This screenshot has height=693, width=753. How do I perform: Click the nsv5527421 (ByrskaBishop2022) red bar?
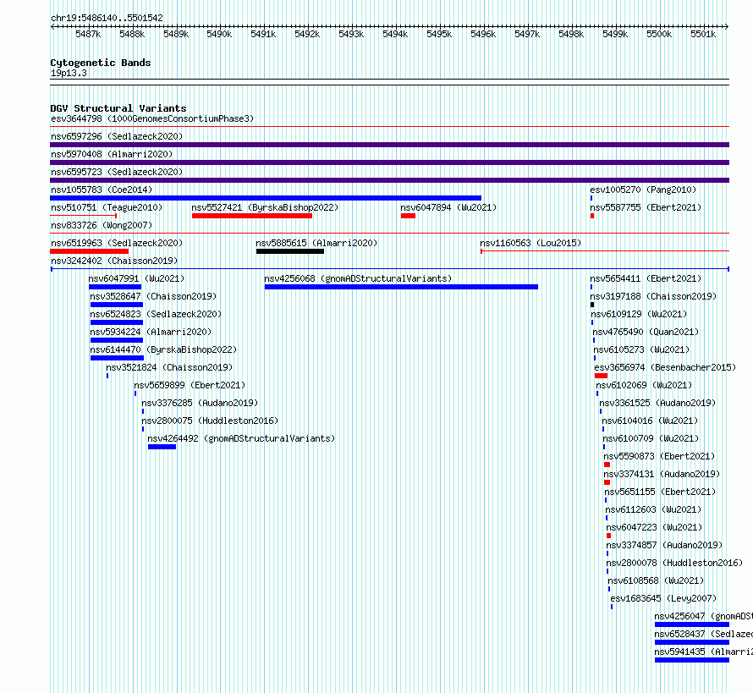(252, 216)
